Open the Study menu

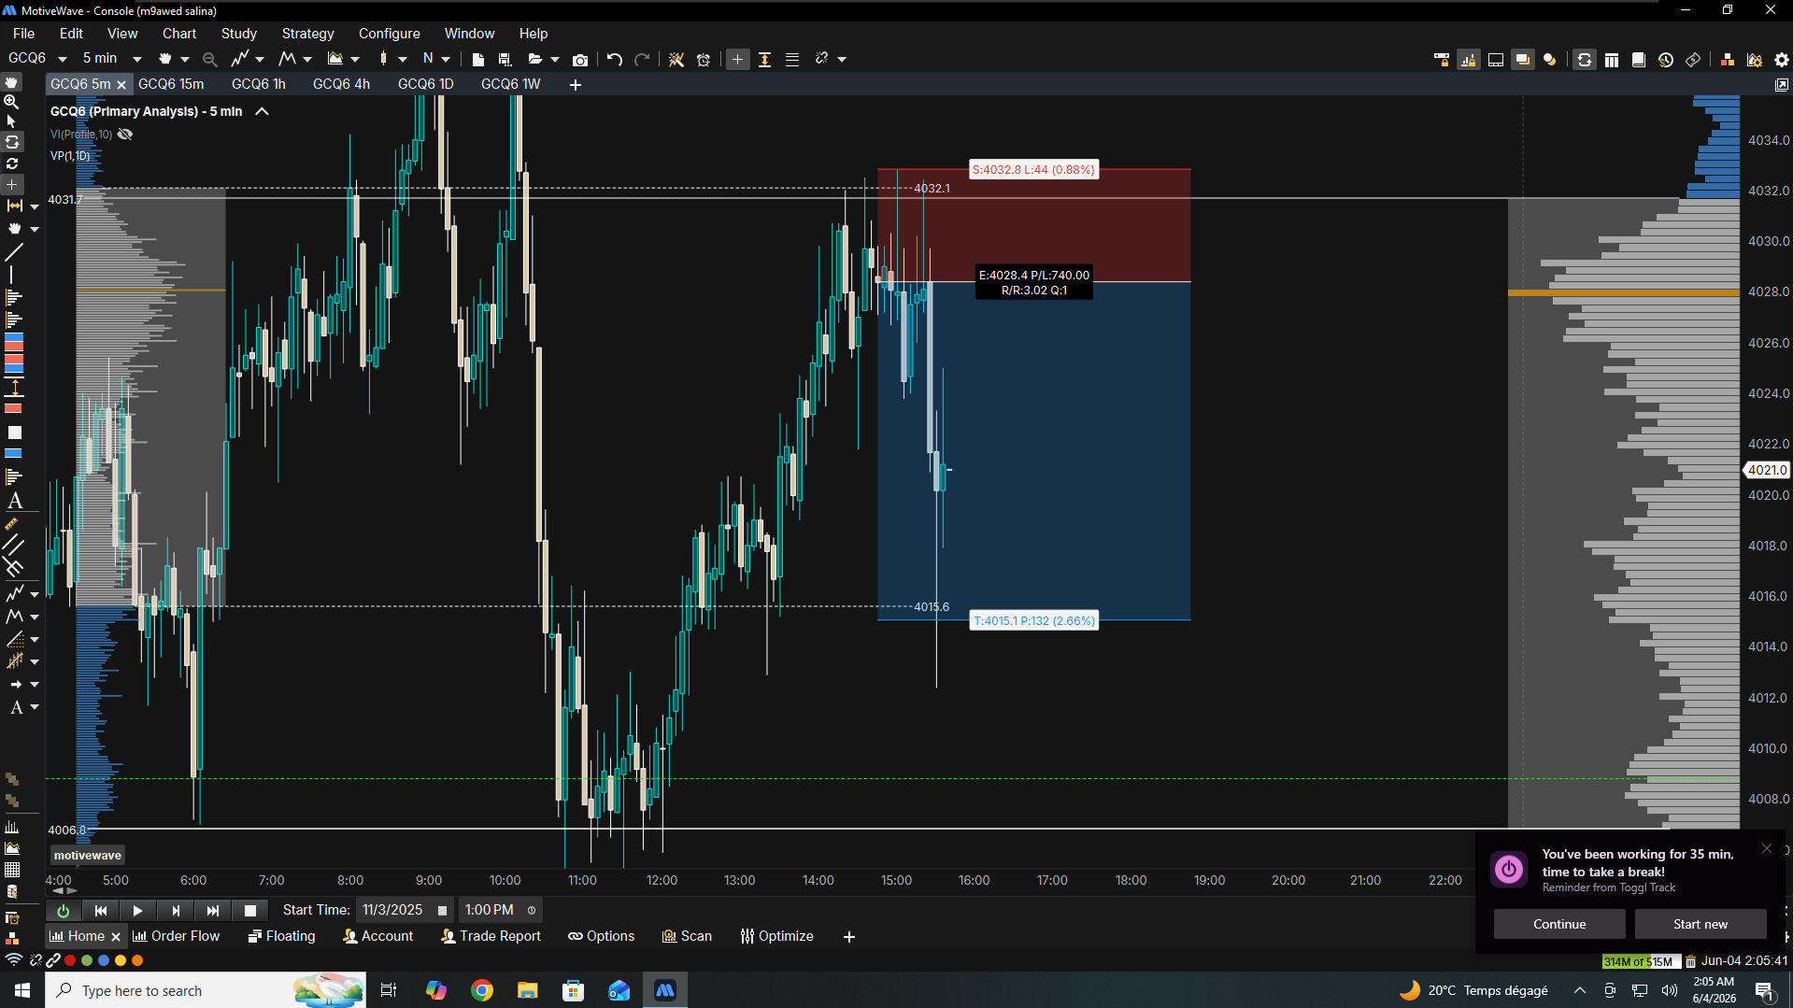coord(238,34)
